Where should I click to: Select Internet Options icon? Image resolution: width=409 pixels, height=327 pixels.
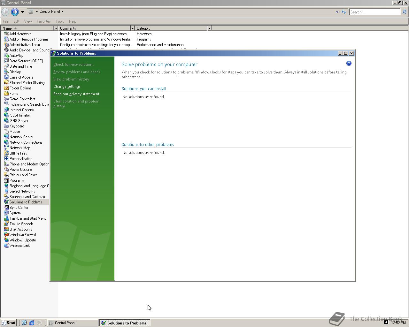pos(6,110)
